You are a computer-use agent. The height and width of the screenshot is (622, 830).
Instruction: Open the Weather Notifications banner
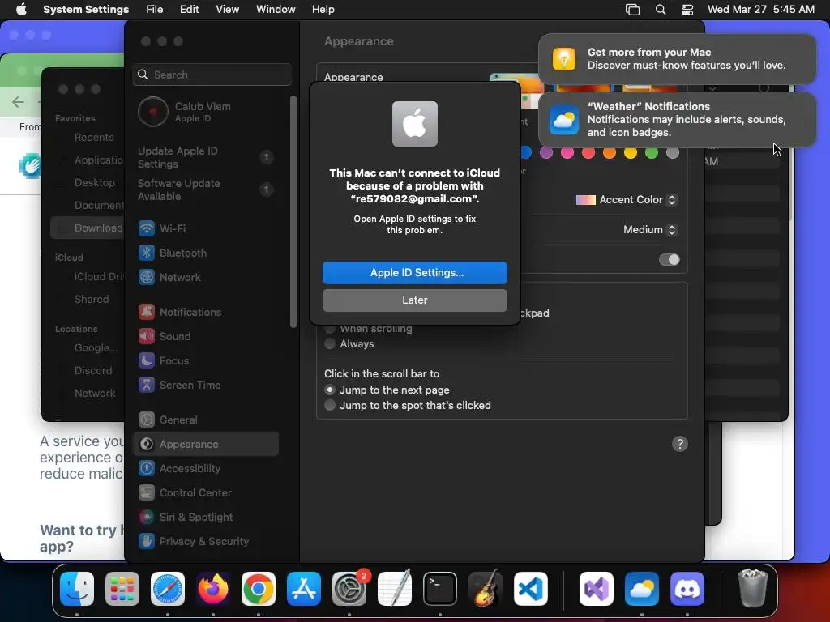677,120
